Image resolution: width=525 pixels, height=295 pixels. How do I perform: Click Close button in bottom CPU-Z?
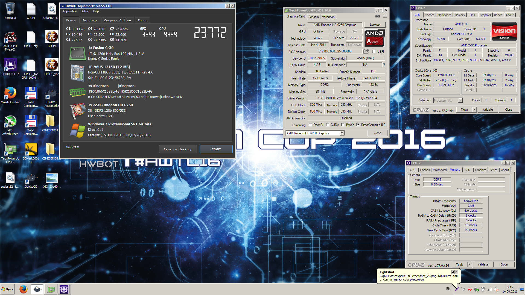(504, 264)
